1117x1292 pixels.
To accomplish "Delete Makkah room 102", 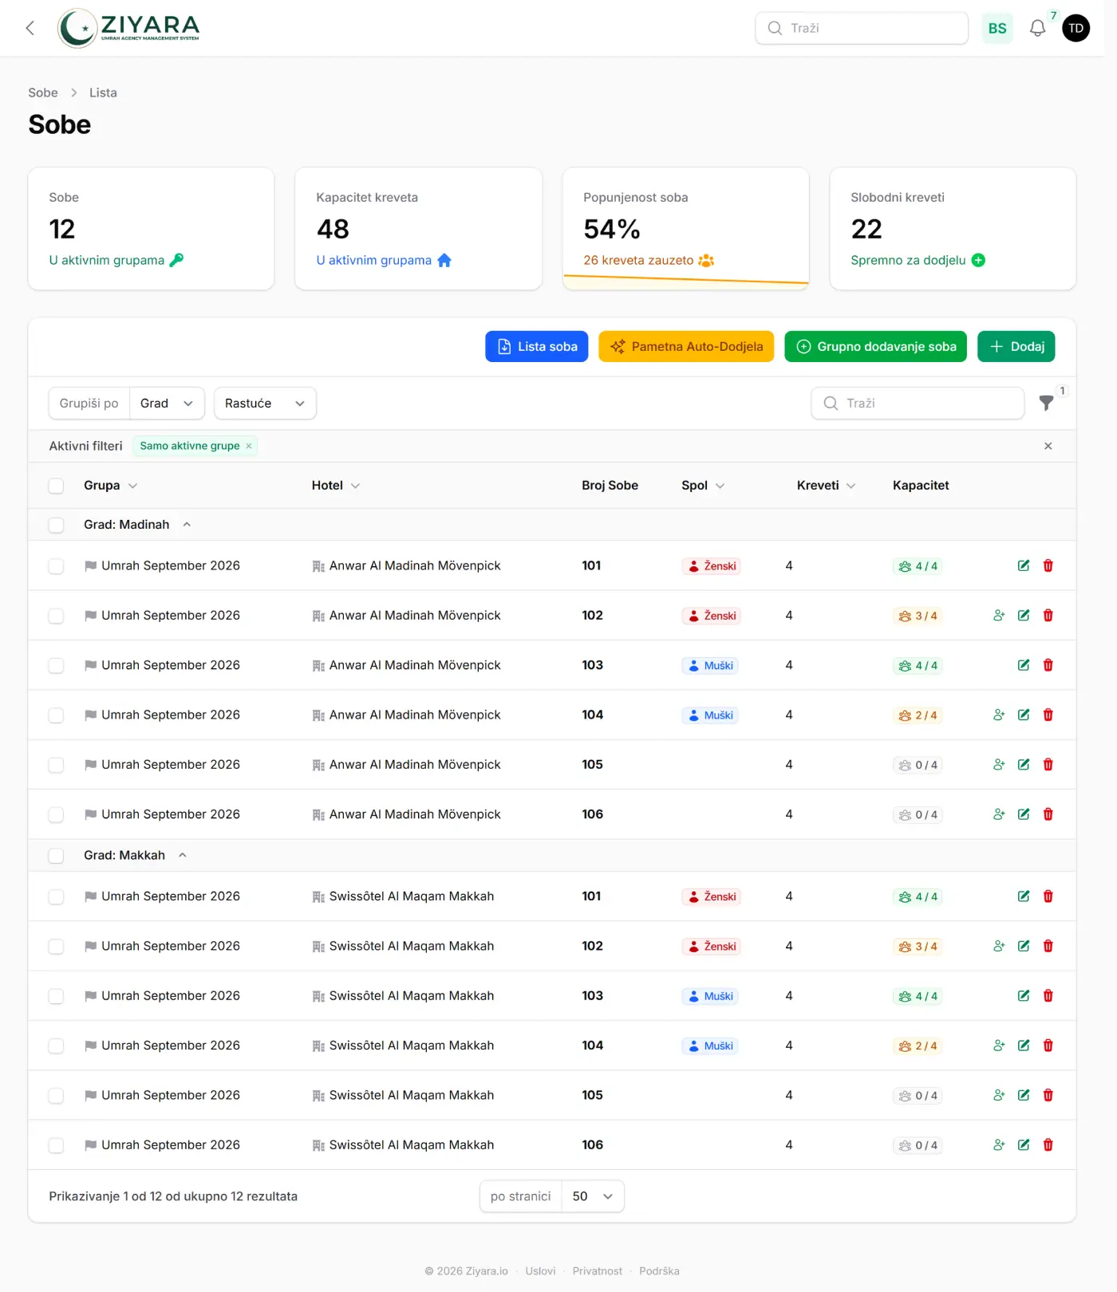I will tap(1048, 946).
